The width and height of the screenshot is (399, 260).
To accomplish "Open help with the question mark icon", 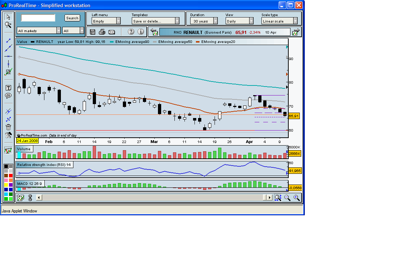I will click(131, 31).
